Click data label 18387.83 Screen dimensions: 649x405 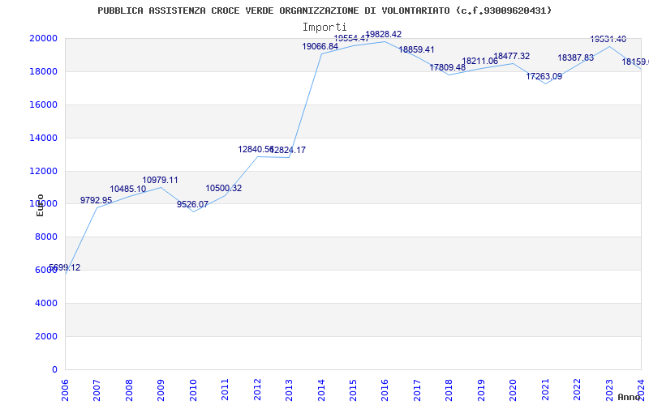point(576,58)
